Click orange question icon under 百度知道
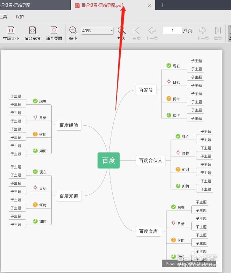The width and height of the screenshot is (231, 273). coord(35,204)
